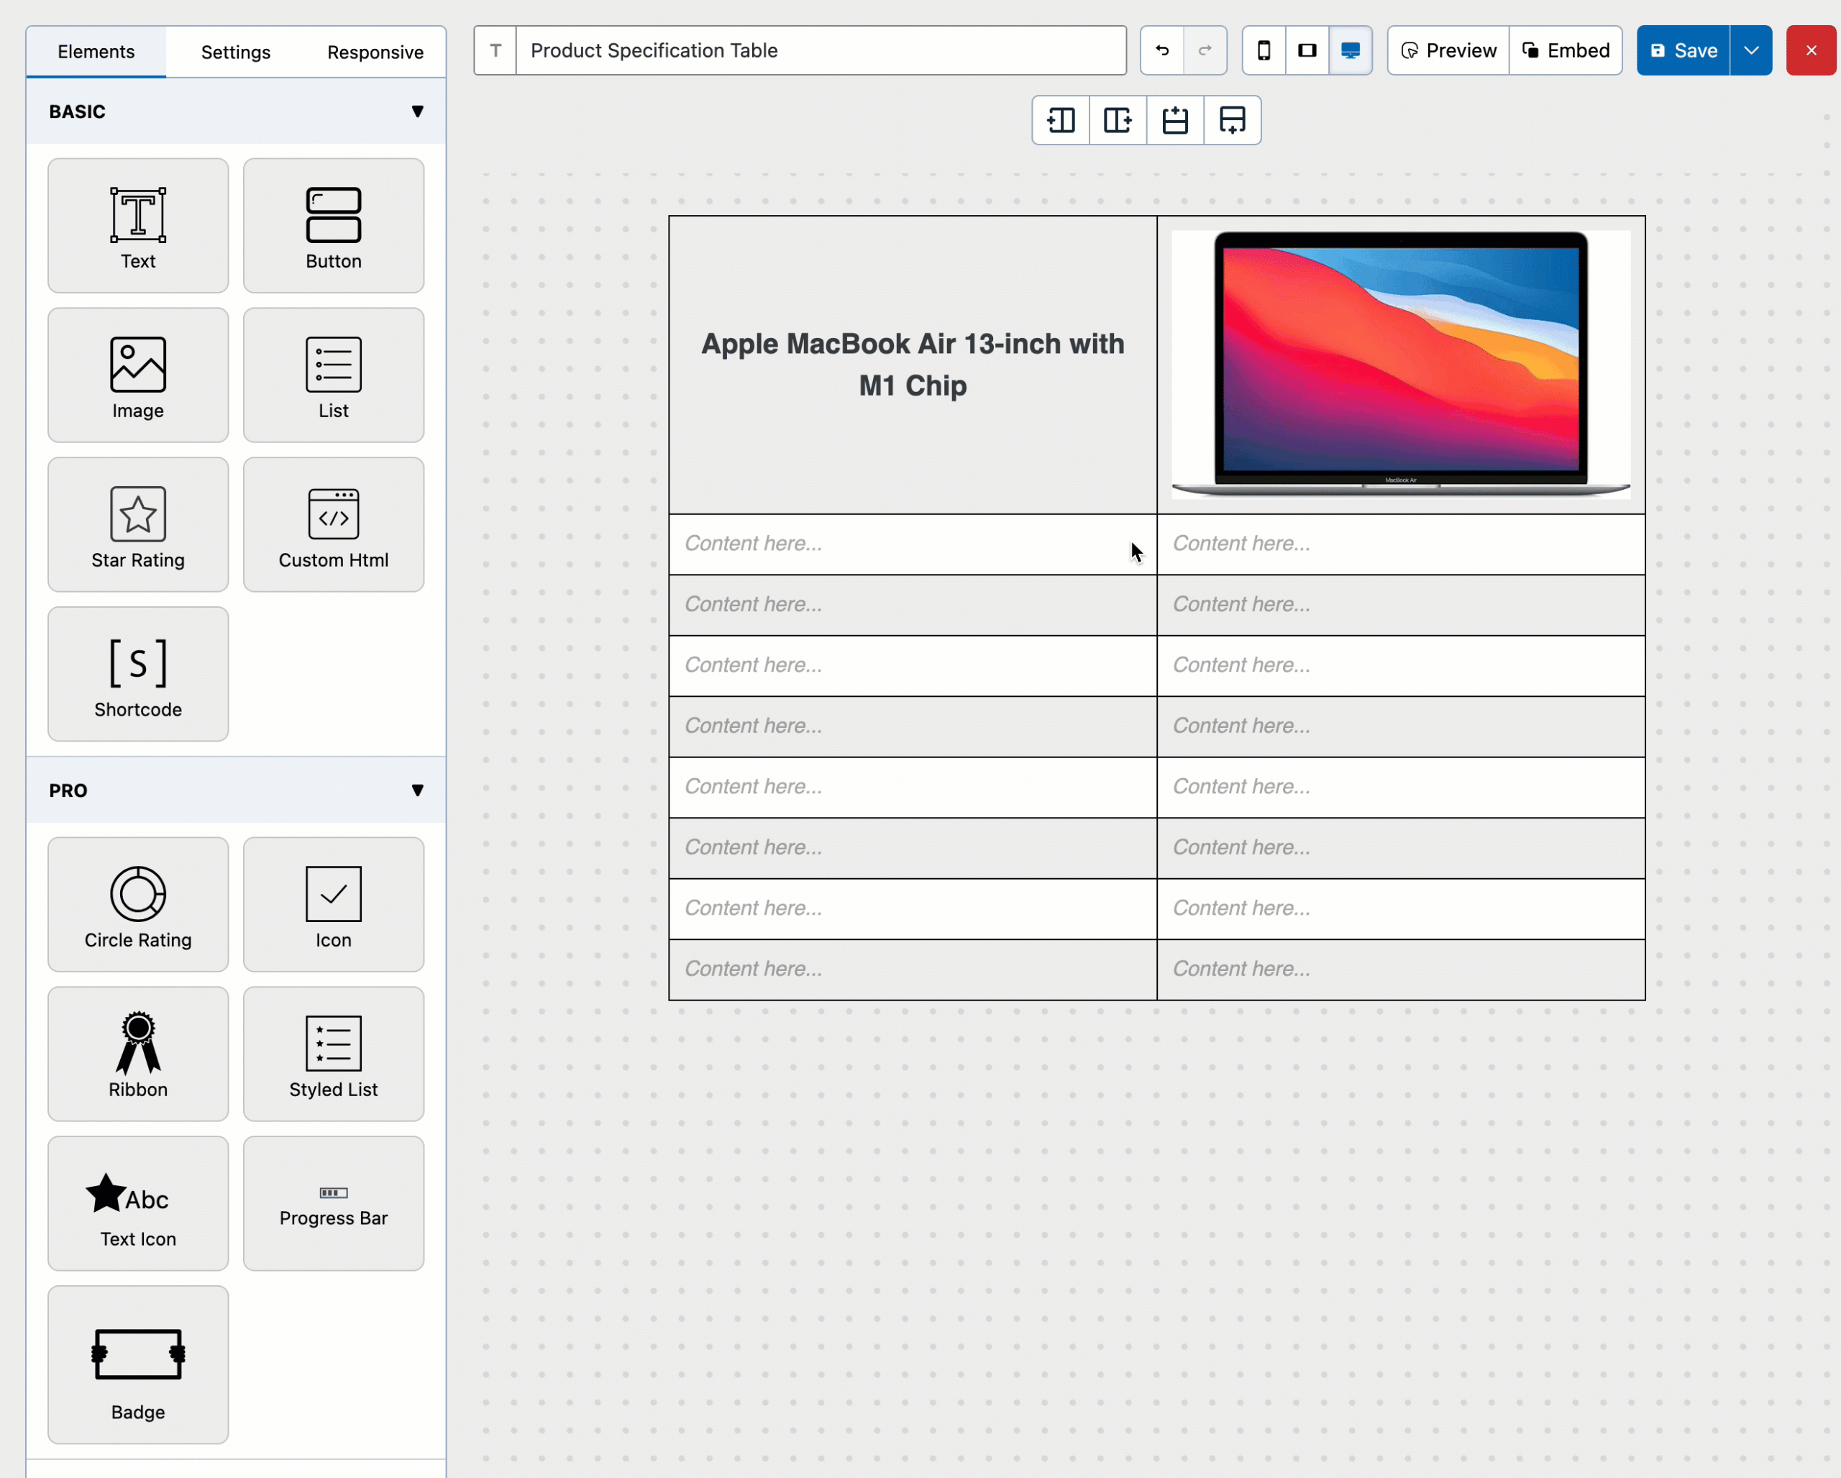Select the Star Rating element
1841x1478 pixels.
[x=138, y=524]
